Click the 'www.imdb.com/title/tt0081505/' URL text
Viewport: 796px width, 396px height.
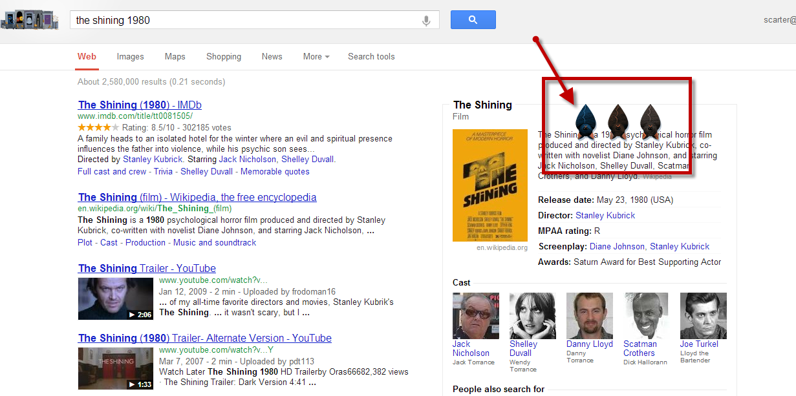point(135,116)
